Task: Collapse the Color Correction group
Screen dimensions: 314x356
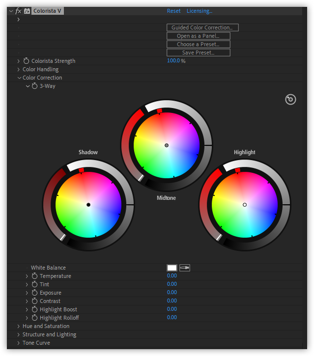Action: click(19, 78)
